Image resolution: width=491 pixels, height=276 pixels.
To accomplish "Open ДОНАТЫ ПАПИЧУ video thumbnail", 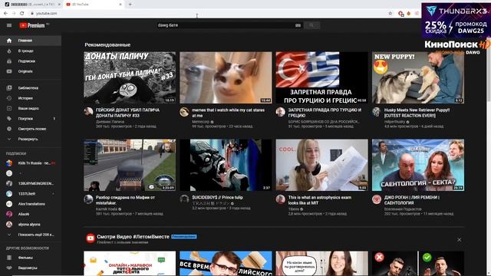I will click(x=130, y=77).
